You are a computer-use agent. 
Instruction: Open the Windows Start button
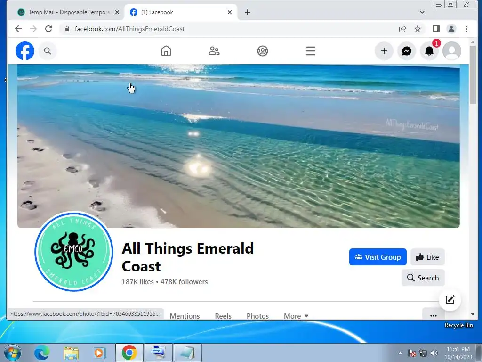(13, 353)
